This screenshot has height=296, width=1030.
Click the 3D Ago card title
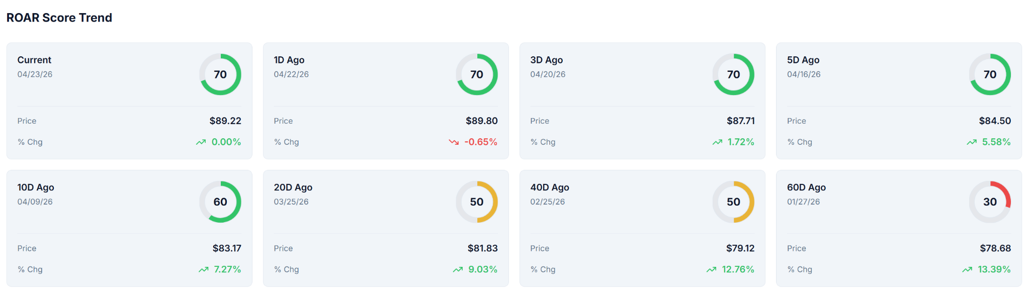tap(546, 60)
